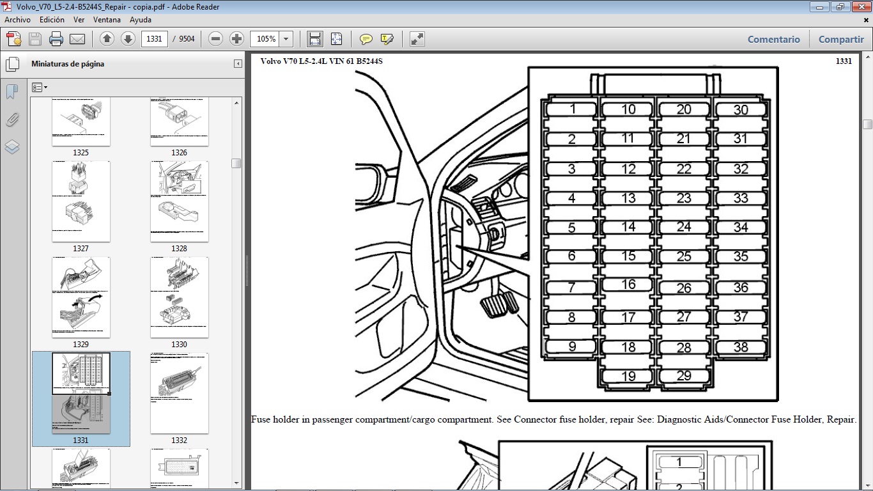
Task: Select page thumbnail 1325
Action: pyautogui.click(x=81, y=122)
